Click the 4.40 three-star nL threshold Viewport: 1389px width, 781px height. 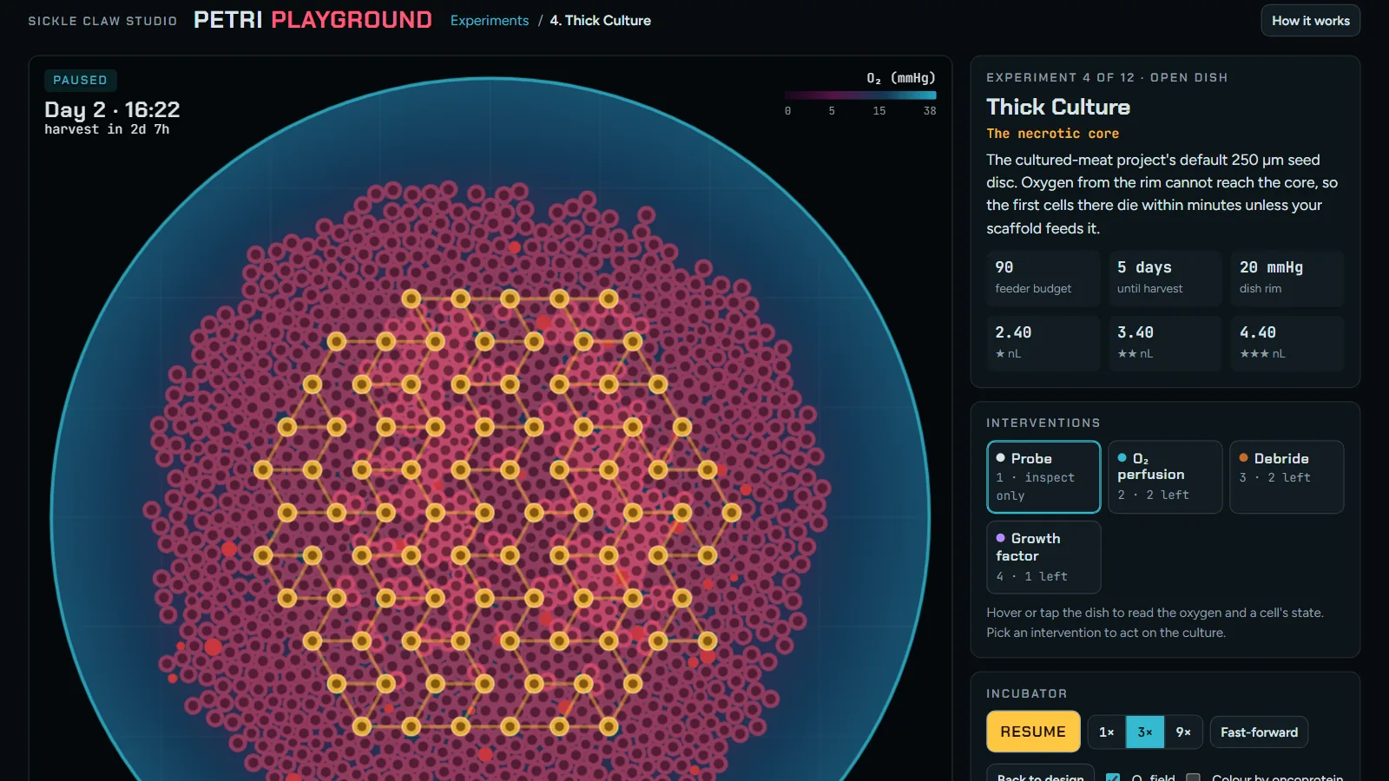(x=1287, y=343)
